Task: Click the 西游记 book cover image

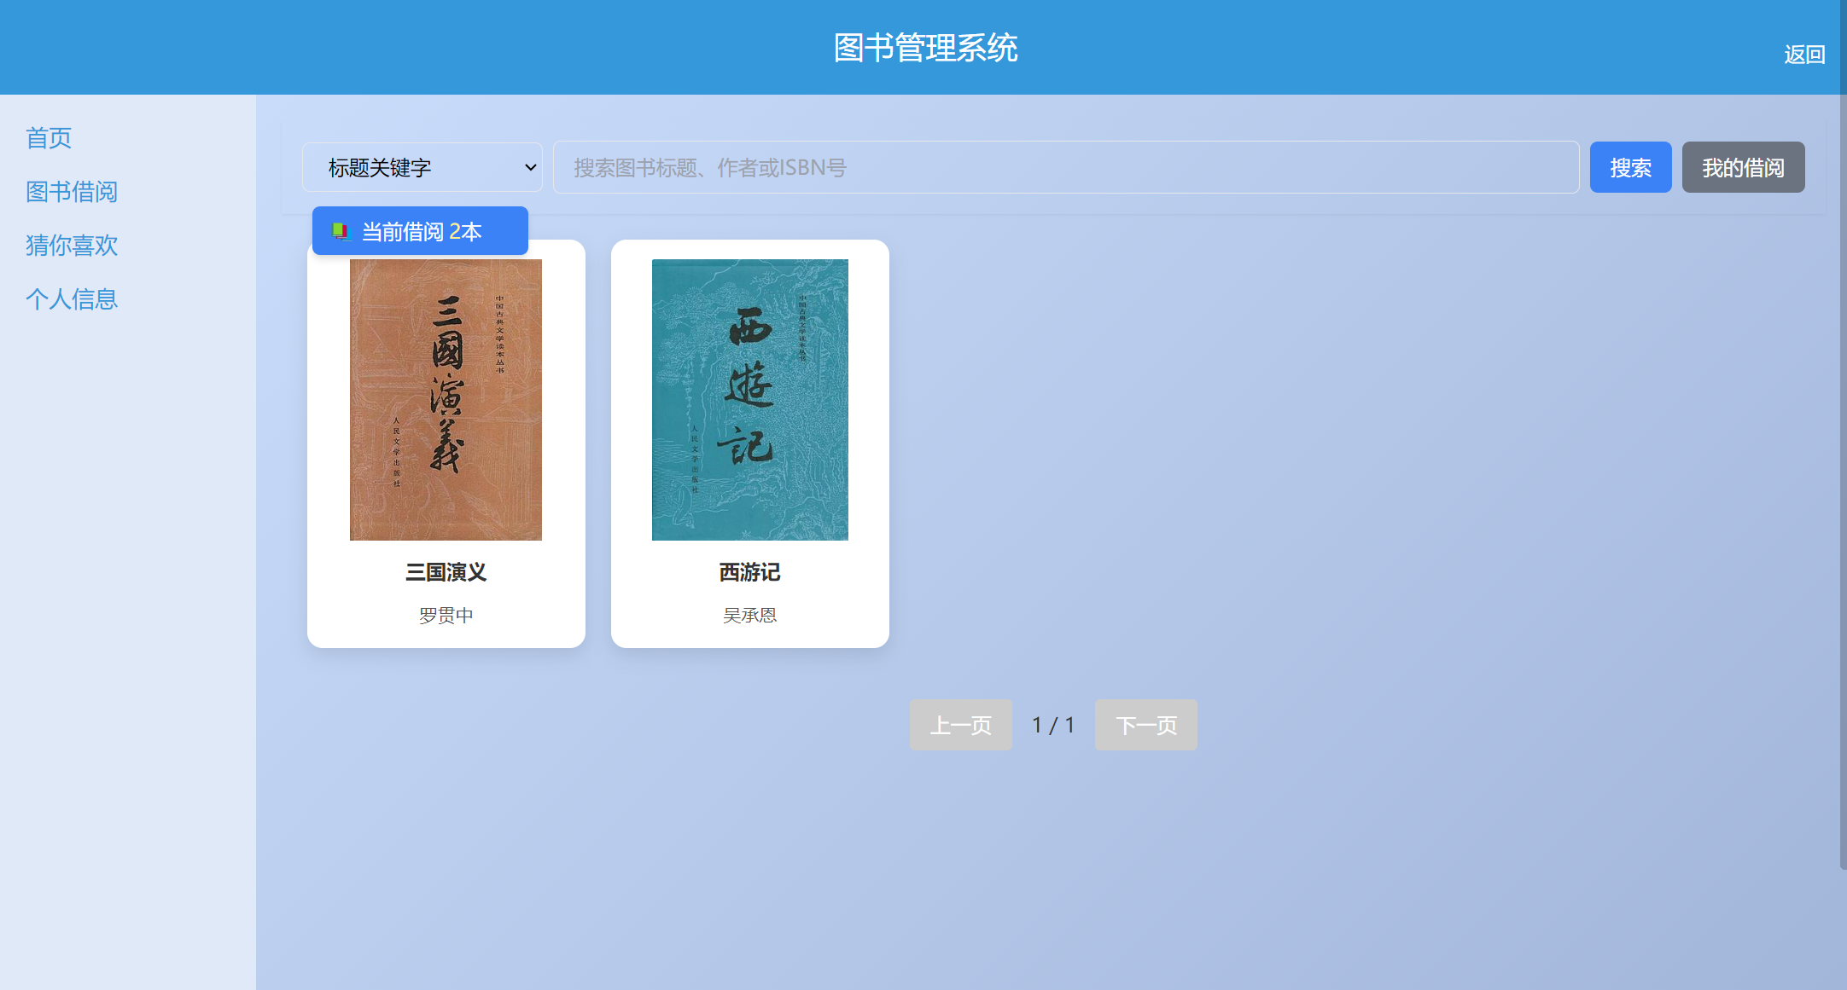Action: 749,399
